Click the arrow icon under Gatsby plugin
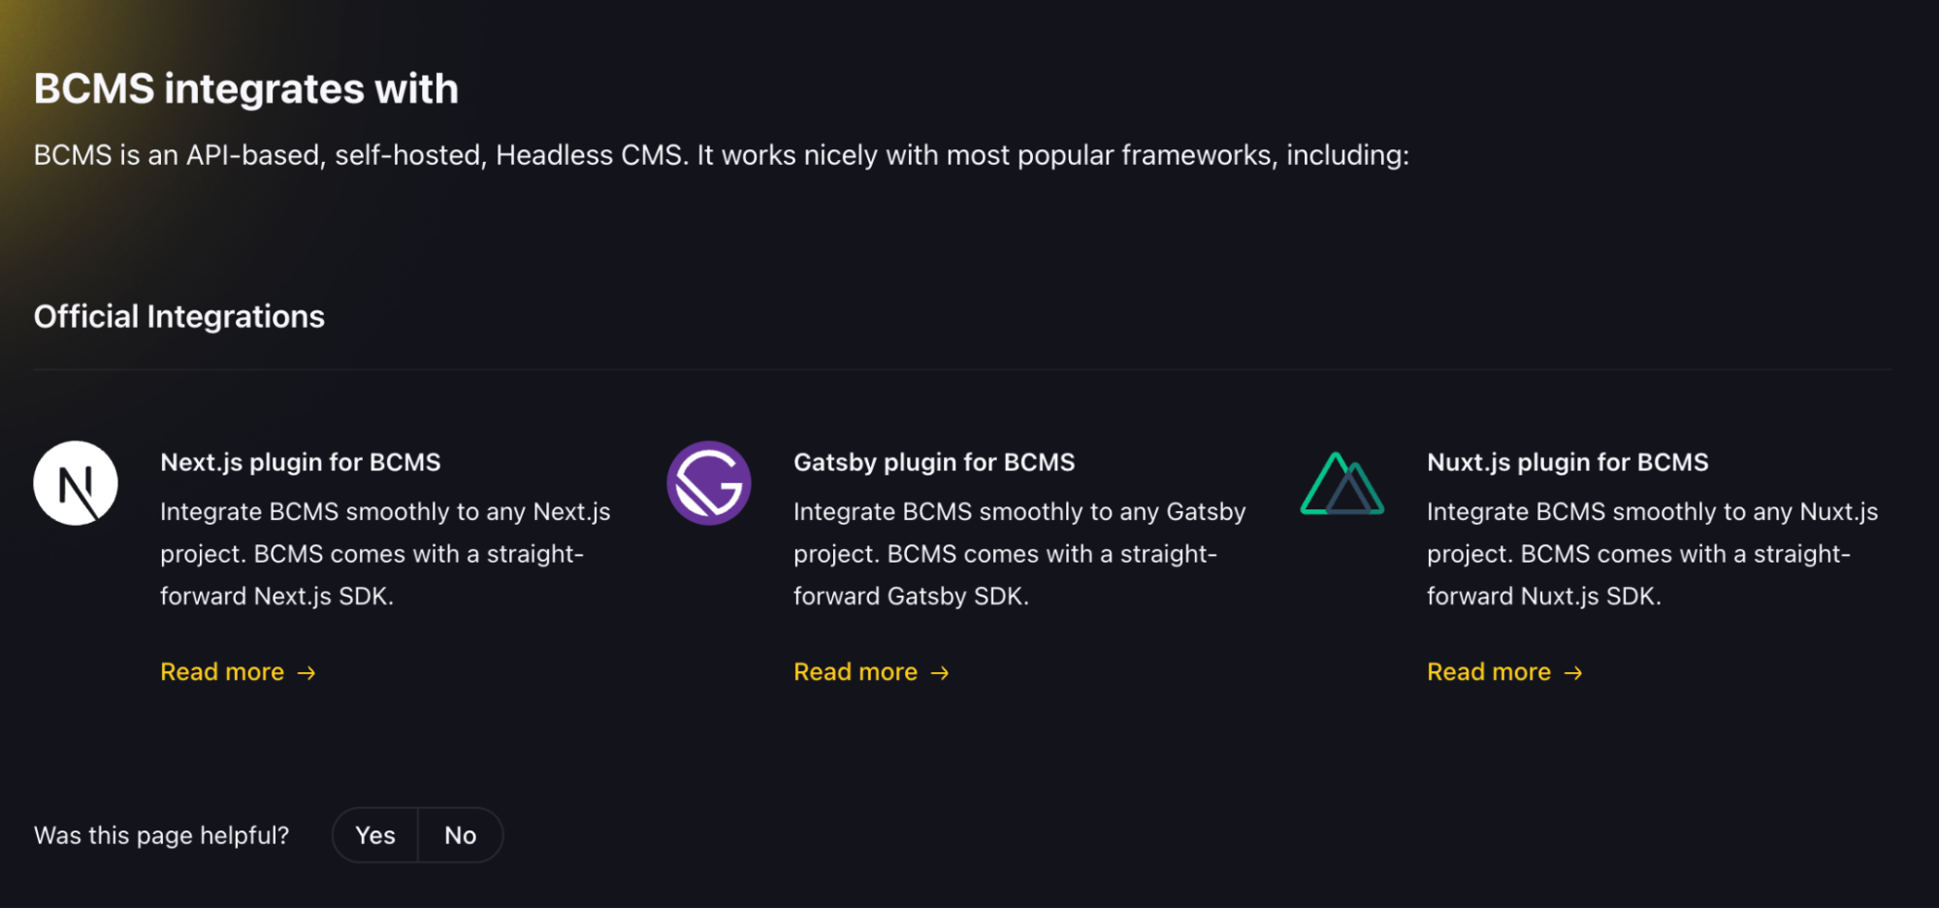 coord(940,673)
